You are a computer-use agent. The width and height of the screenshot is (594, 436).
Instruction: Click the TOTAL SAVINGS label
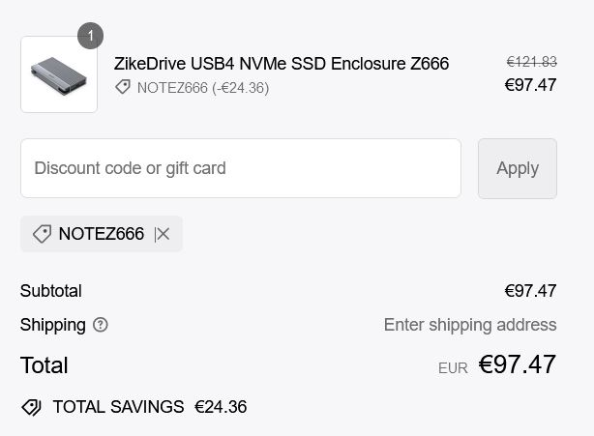(118, 407)
